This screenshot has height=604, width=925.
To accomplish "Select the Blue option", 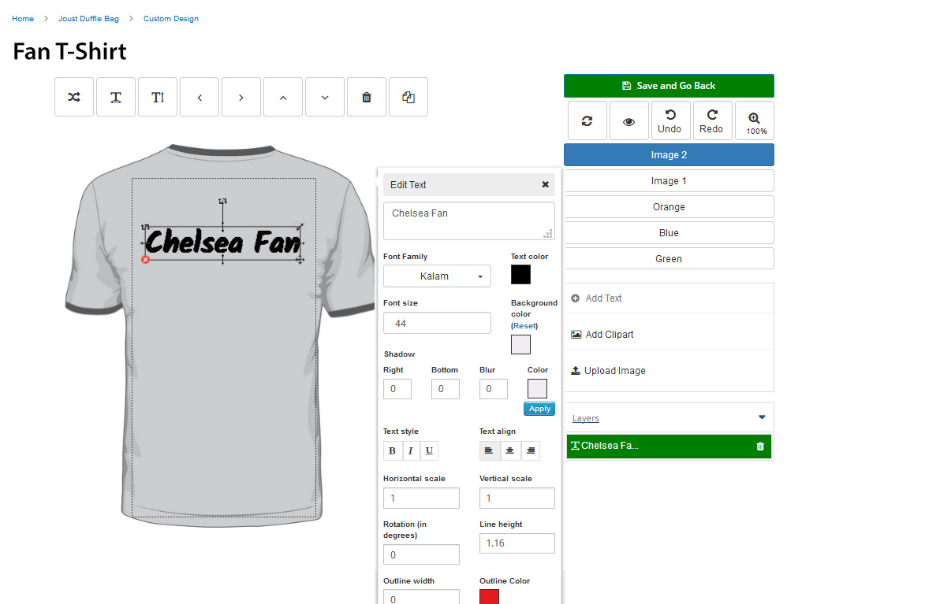I will (x=669, y=233).
